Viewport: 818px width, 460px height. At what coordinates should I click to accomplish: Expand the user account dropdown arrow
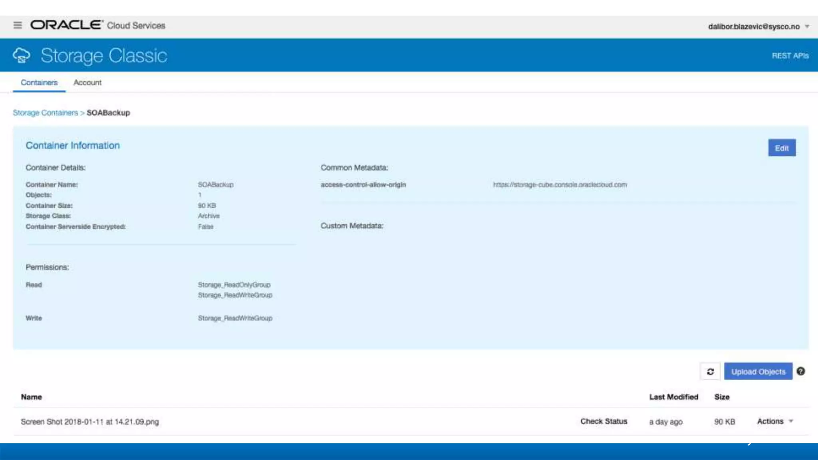pos(807,26)
